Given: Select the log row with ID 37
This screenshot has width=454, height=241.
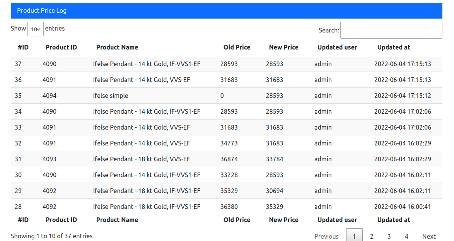Looking at the screenshot, I should coord(227,64).
